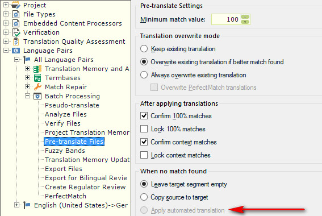Select the Batch Processing gear icon
This screenshot has height=216, width=322.
click(37, 96)
